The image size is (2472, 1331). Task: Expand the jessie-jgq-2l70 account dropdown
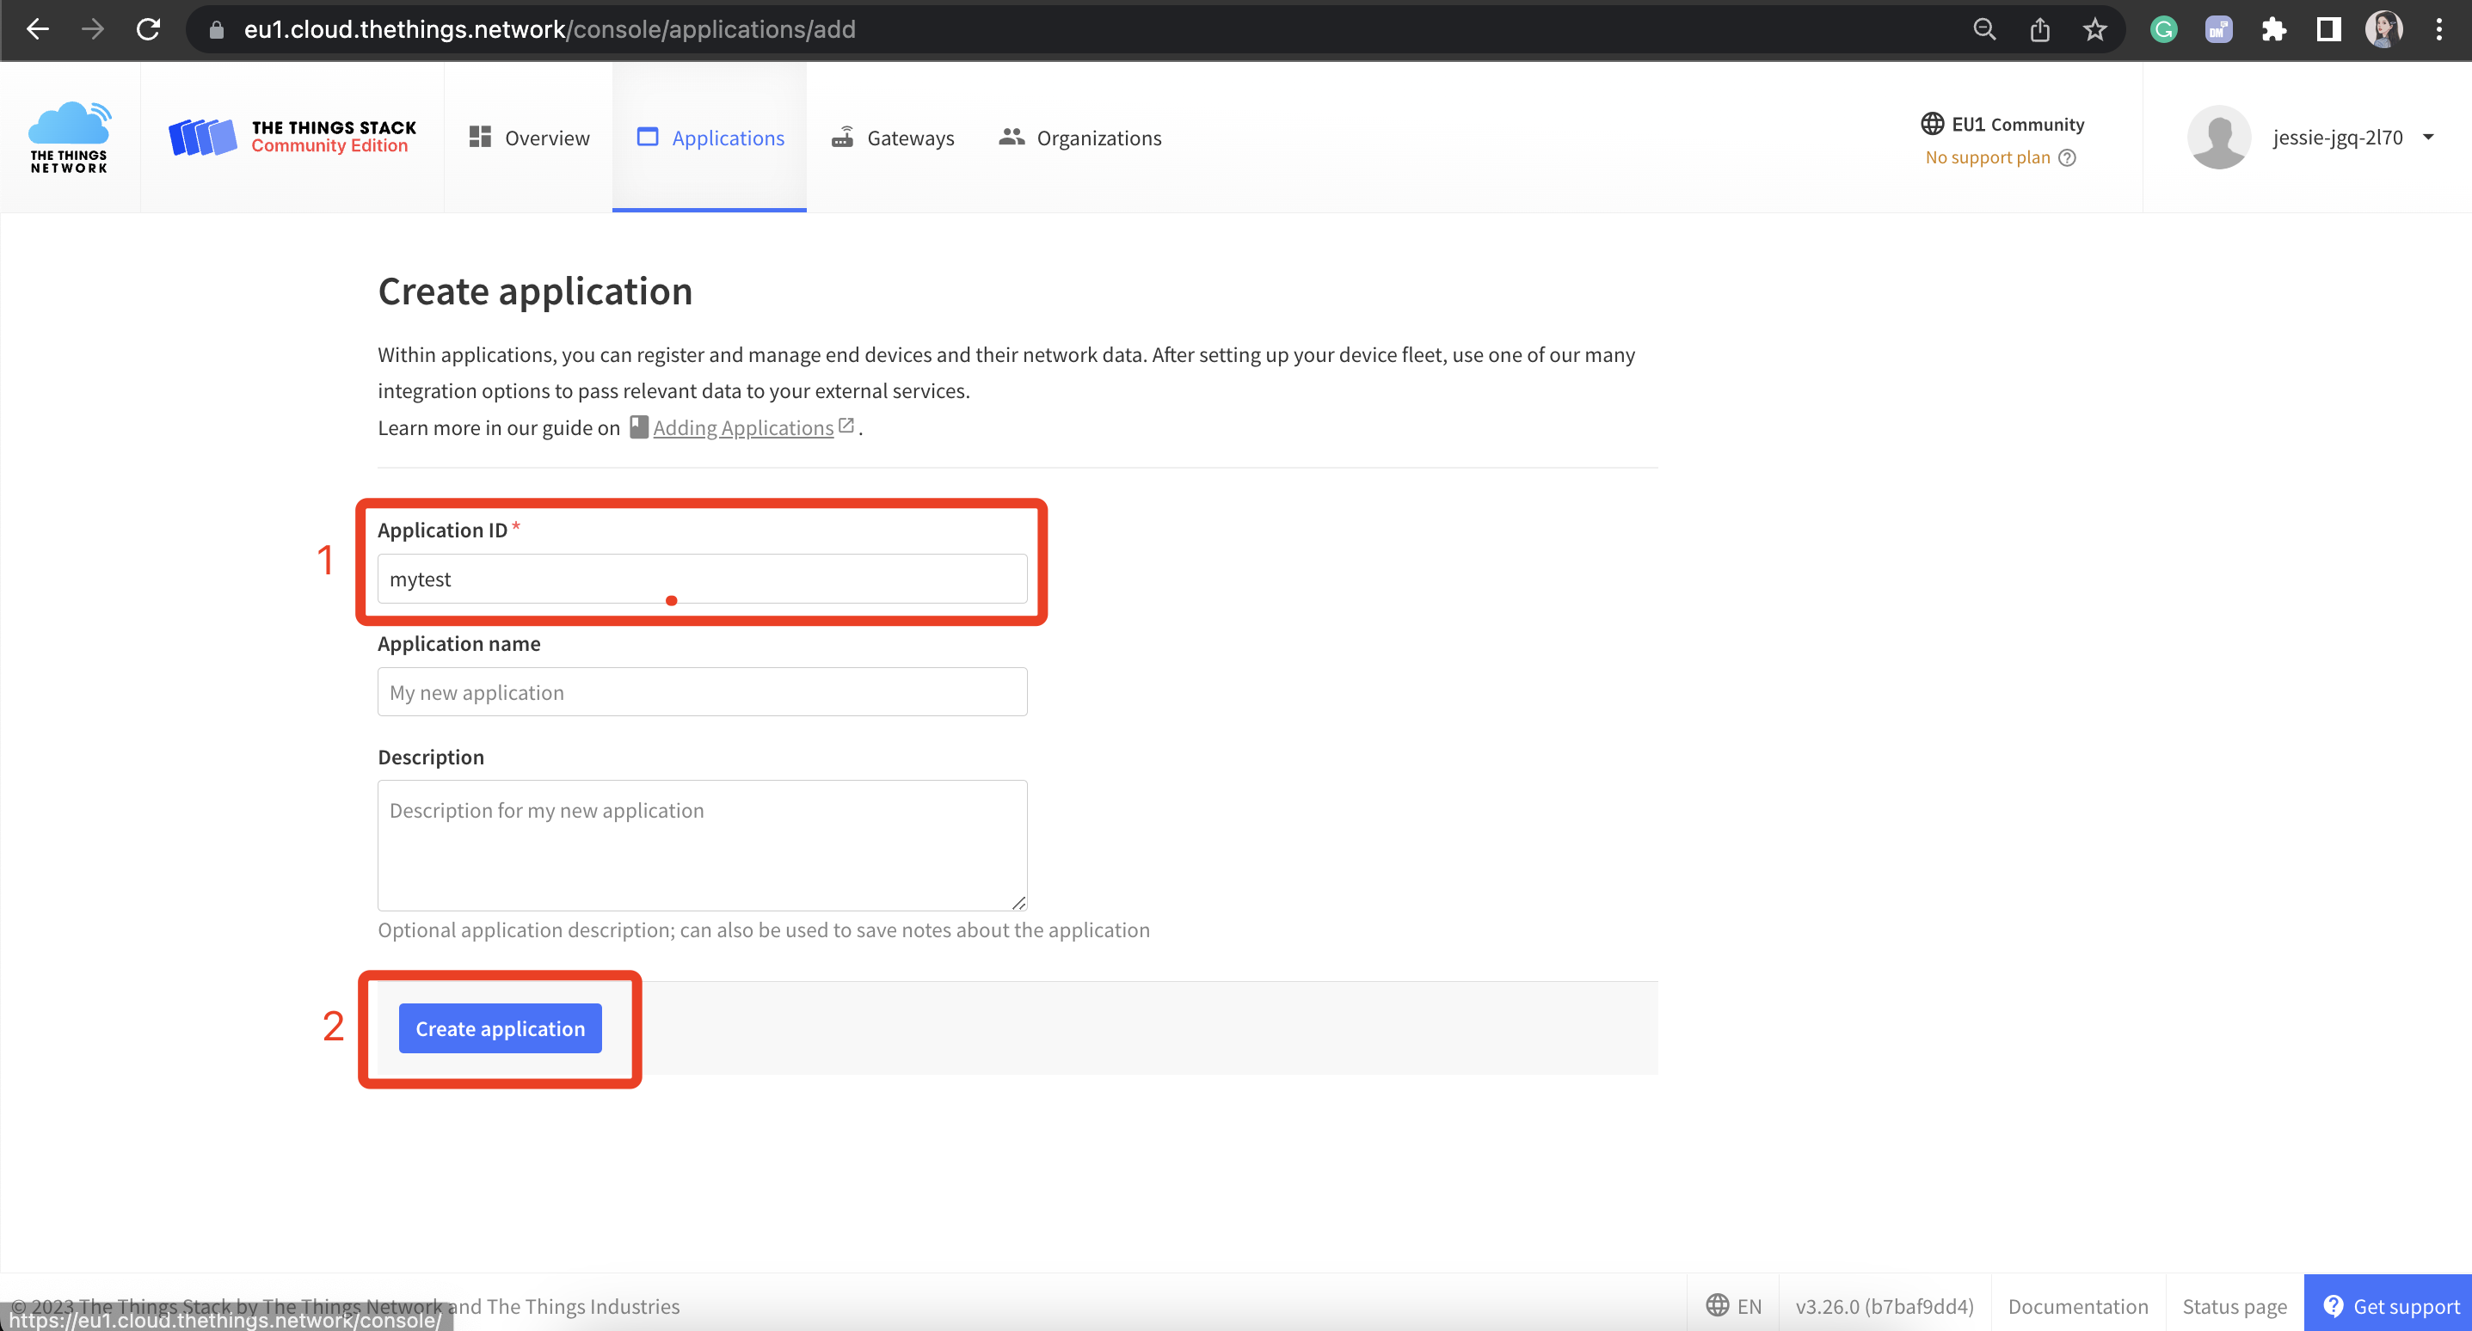pyautogui.click(x=2429, y=136)
